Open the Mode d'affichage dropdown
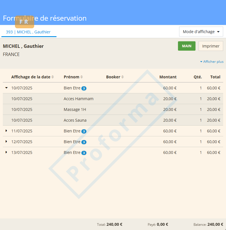The height and width of the screenshot is (230, 226). 201,32
